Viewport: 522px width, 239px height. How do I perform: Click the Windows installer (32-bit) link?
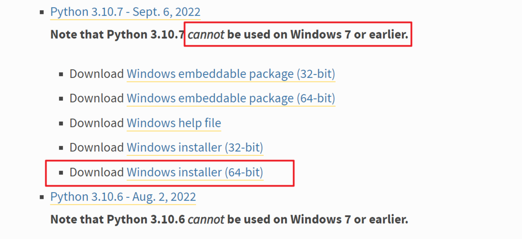point(195,148)
